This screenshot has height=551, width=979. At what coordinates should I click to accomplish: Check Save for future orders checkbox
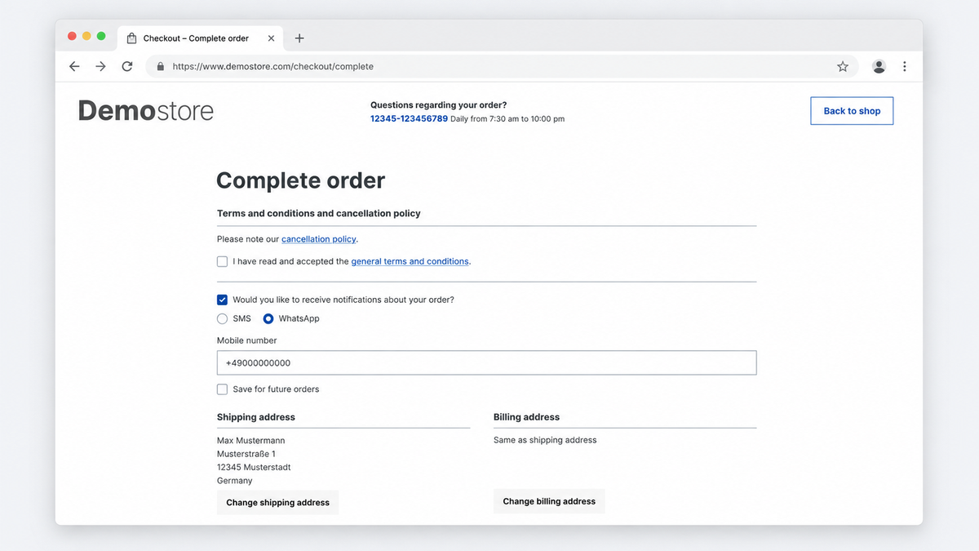[222, 389]
